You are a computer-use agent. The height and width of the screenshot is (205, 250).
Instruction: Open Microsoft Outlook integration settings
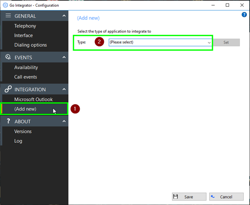(x=33, y=99)
